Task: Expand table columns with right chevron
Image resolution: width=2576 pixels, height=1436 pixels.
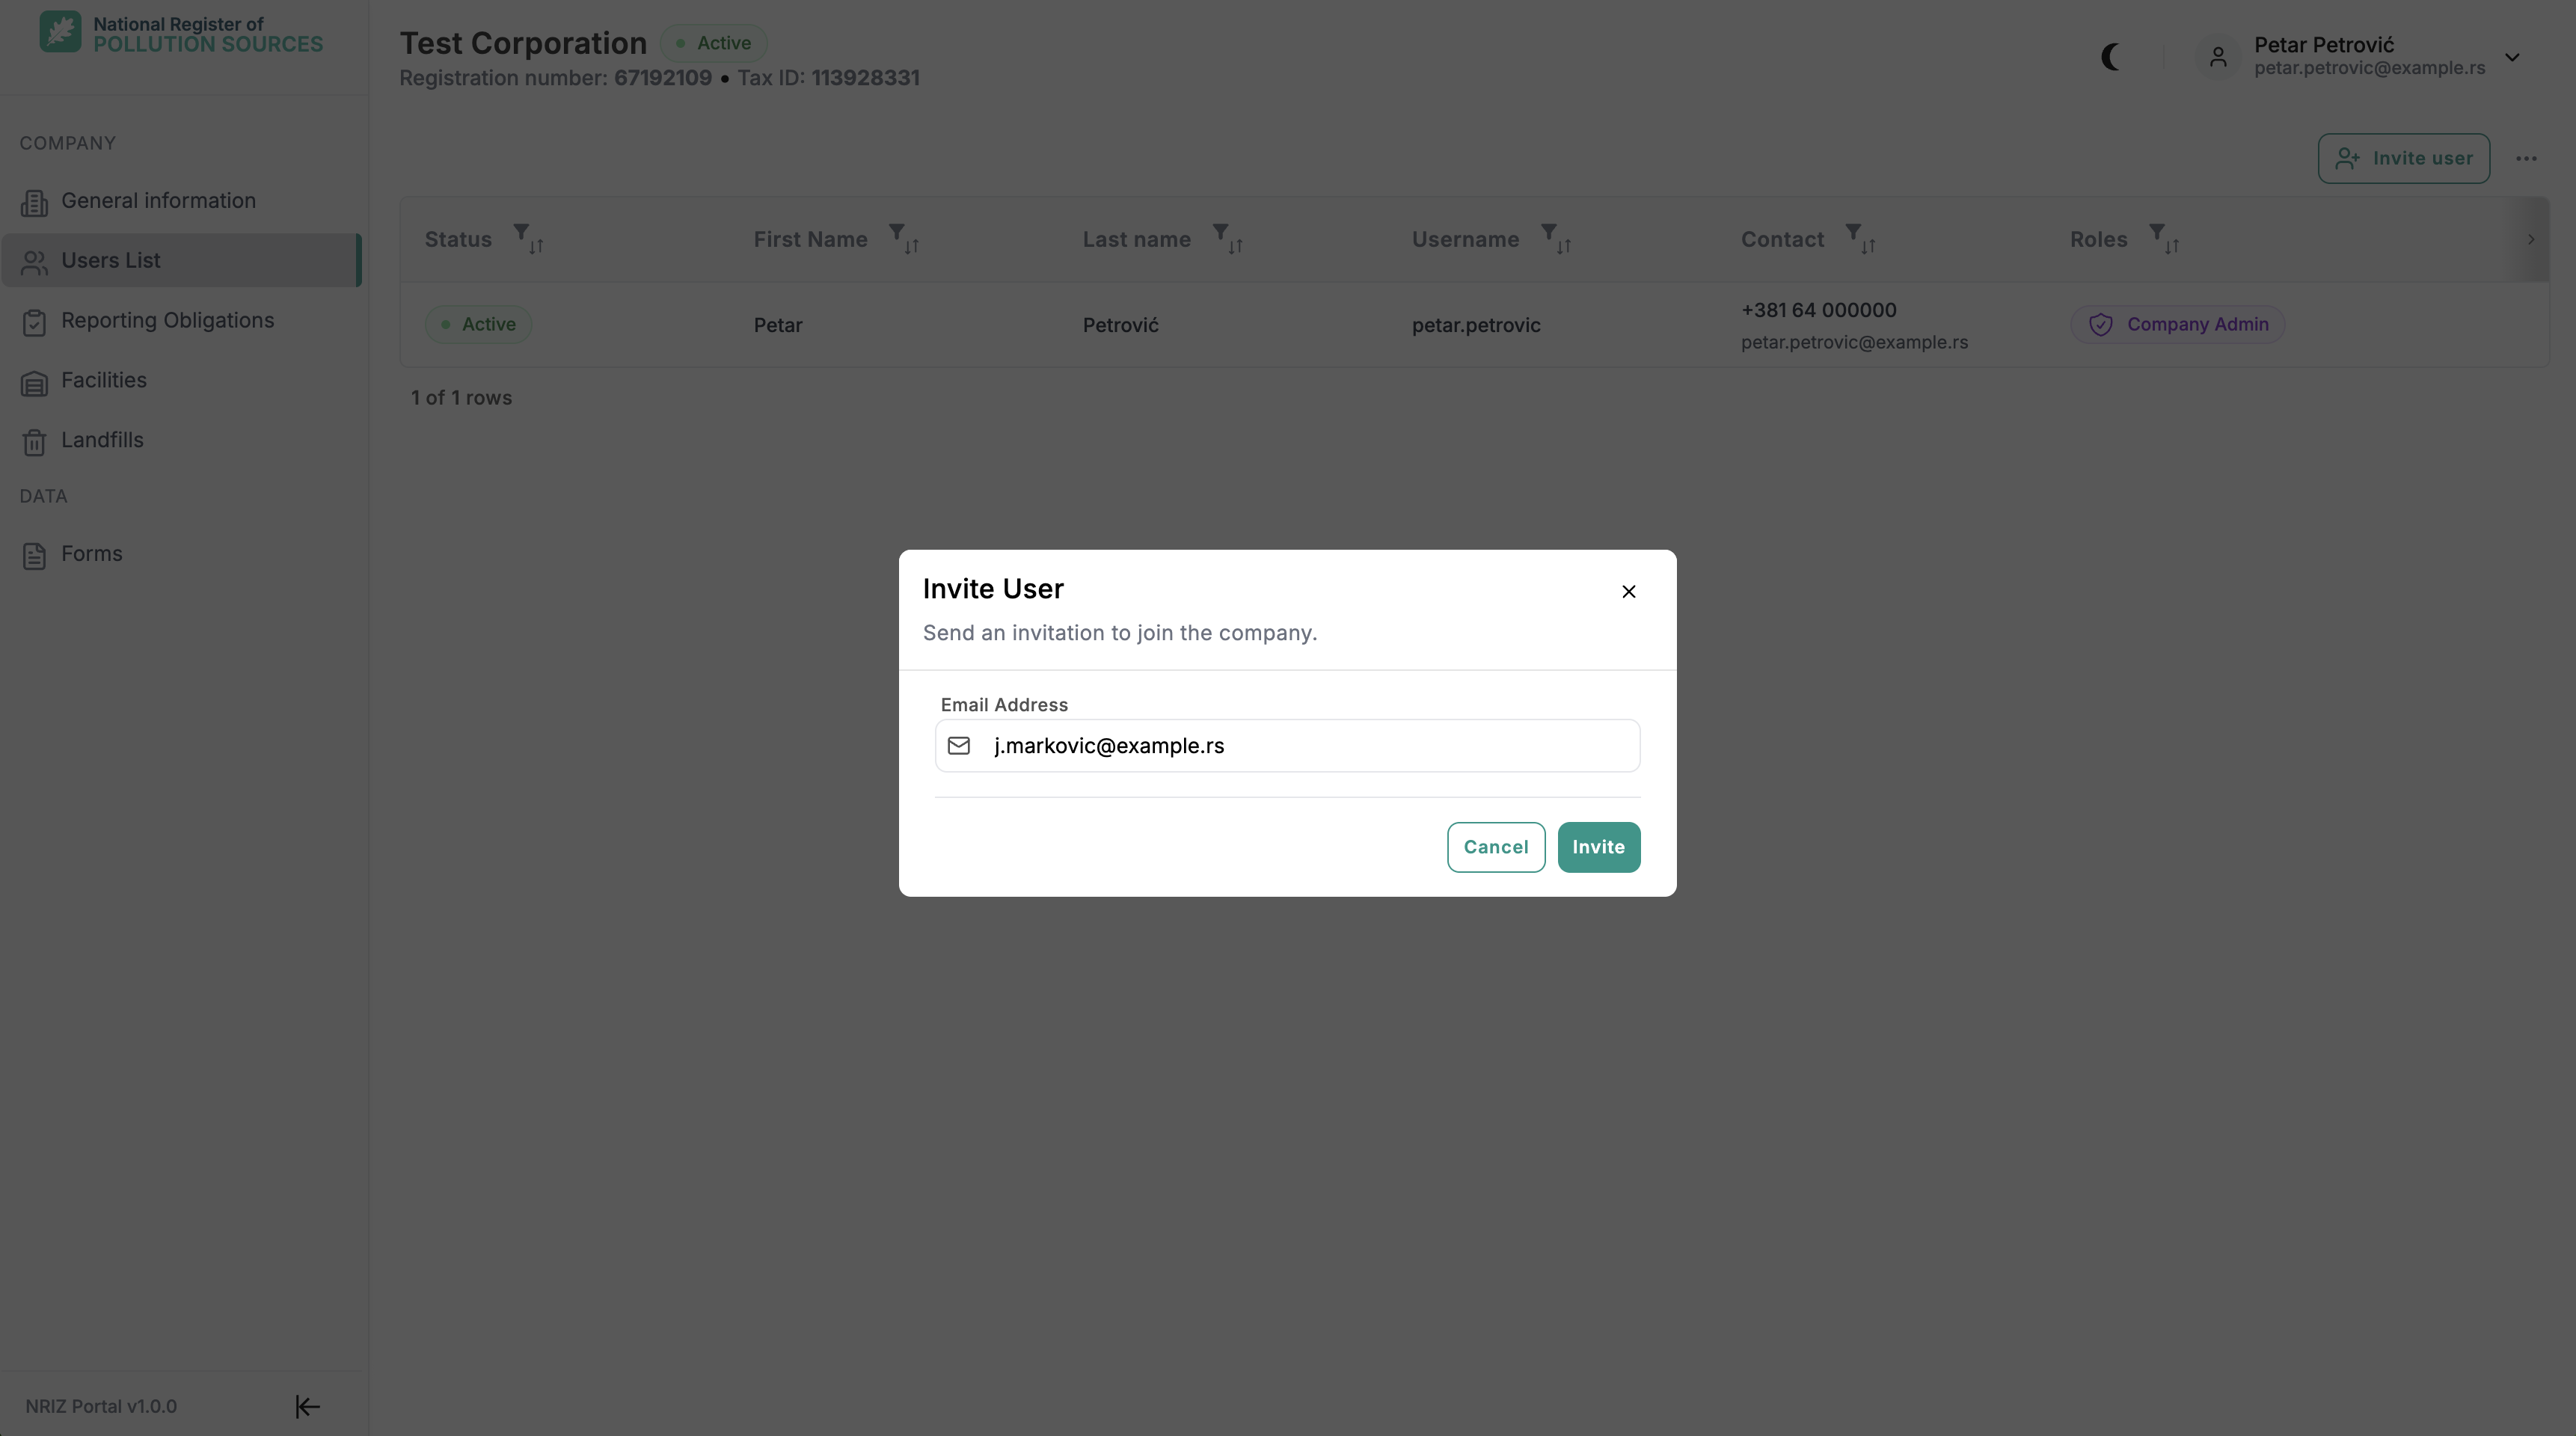Action: [x=2531, y=239]
